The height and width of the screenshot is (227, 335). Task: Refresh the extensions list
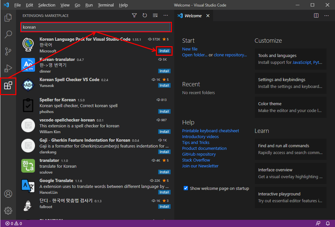[145, 16]
